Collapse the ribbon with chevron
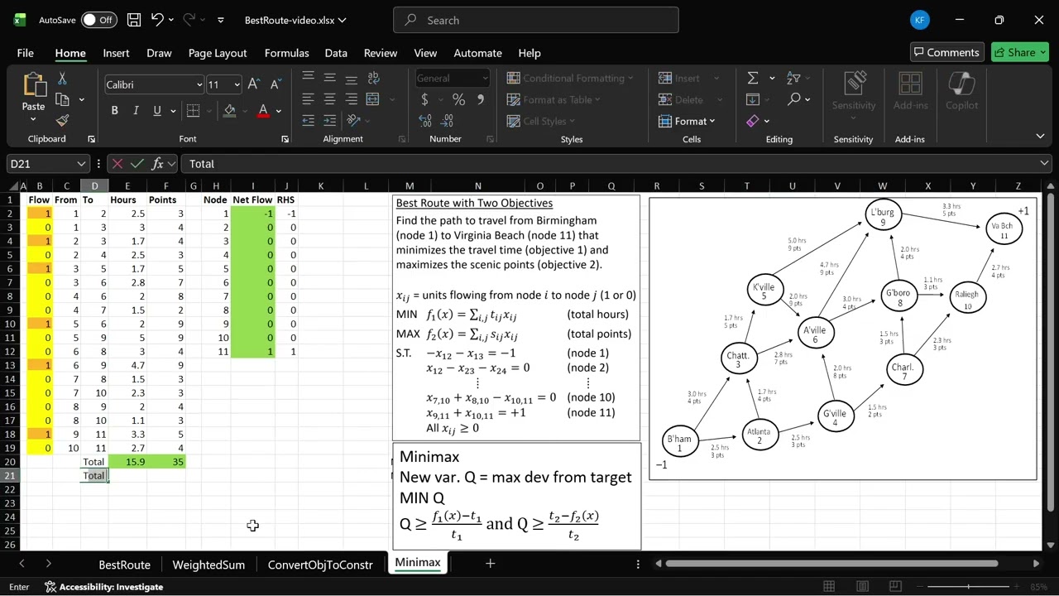The height and width of the screenshot is (596, 1059). [1041, 137]
